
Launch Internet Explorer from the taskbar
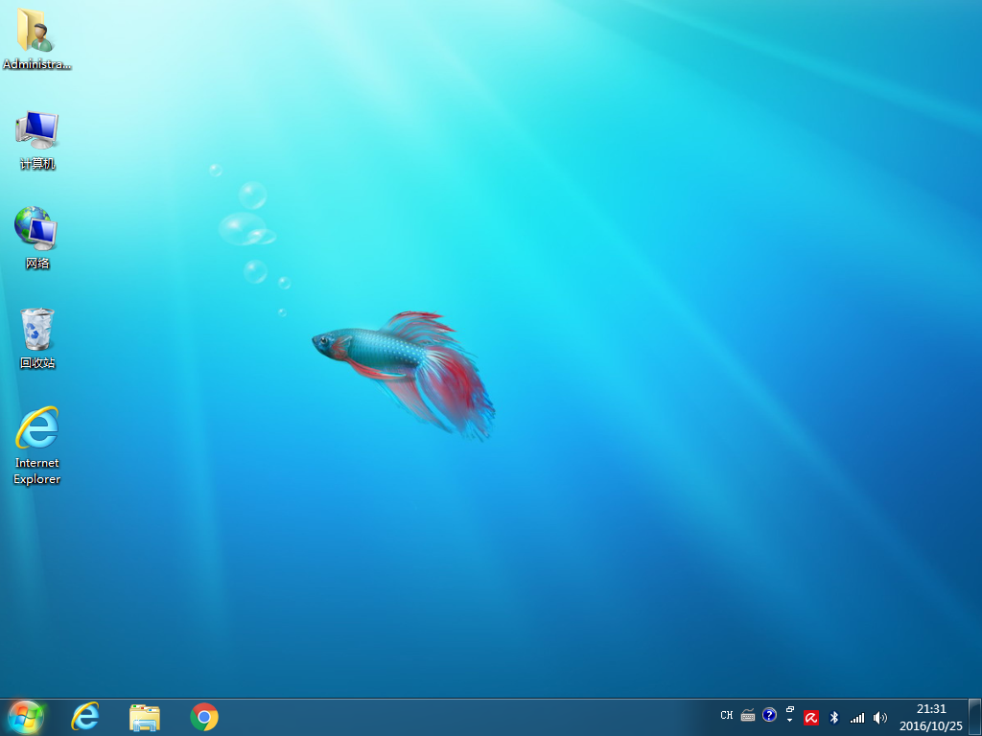point(85,717)
